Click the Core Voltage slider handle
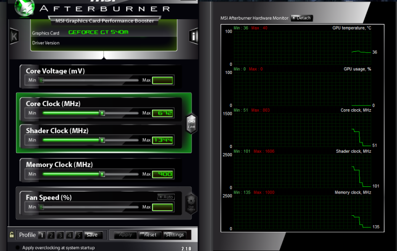The image size is (397, 251). 41,80
